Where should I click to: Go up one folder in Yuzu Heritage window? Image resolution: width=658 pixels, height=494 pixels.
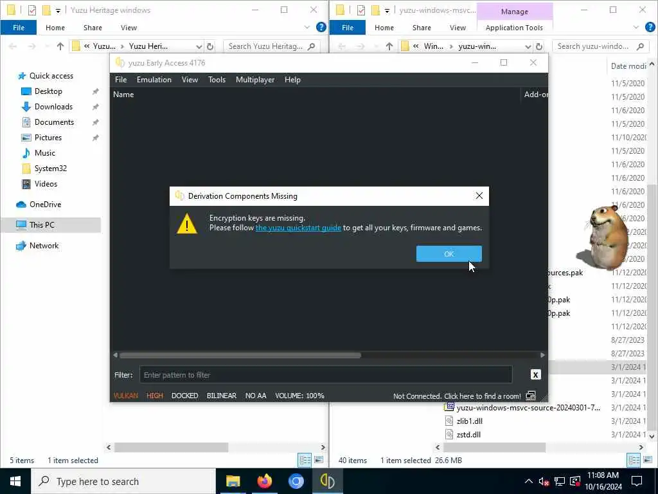(60, 46)
